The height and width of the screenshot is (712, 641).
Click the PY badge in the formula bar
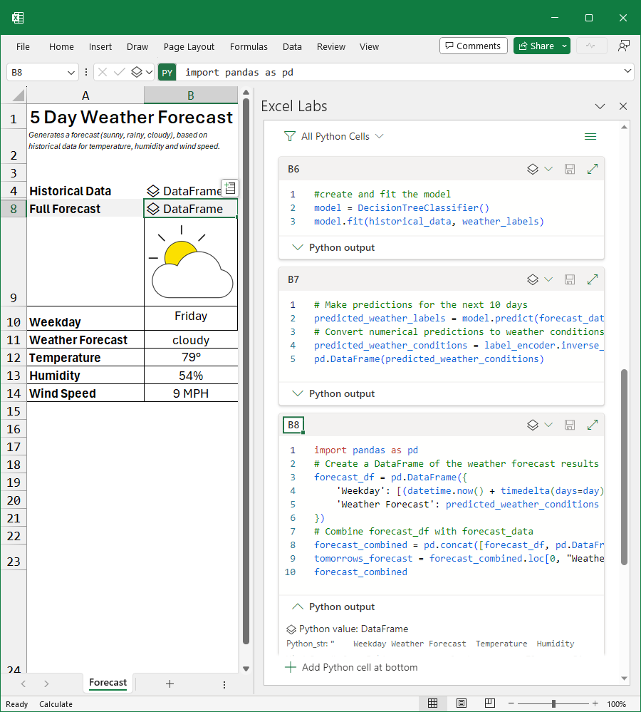(x=166, y=72)
